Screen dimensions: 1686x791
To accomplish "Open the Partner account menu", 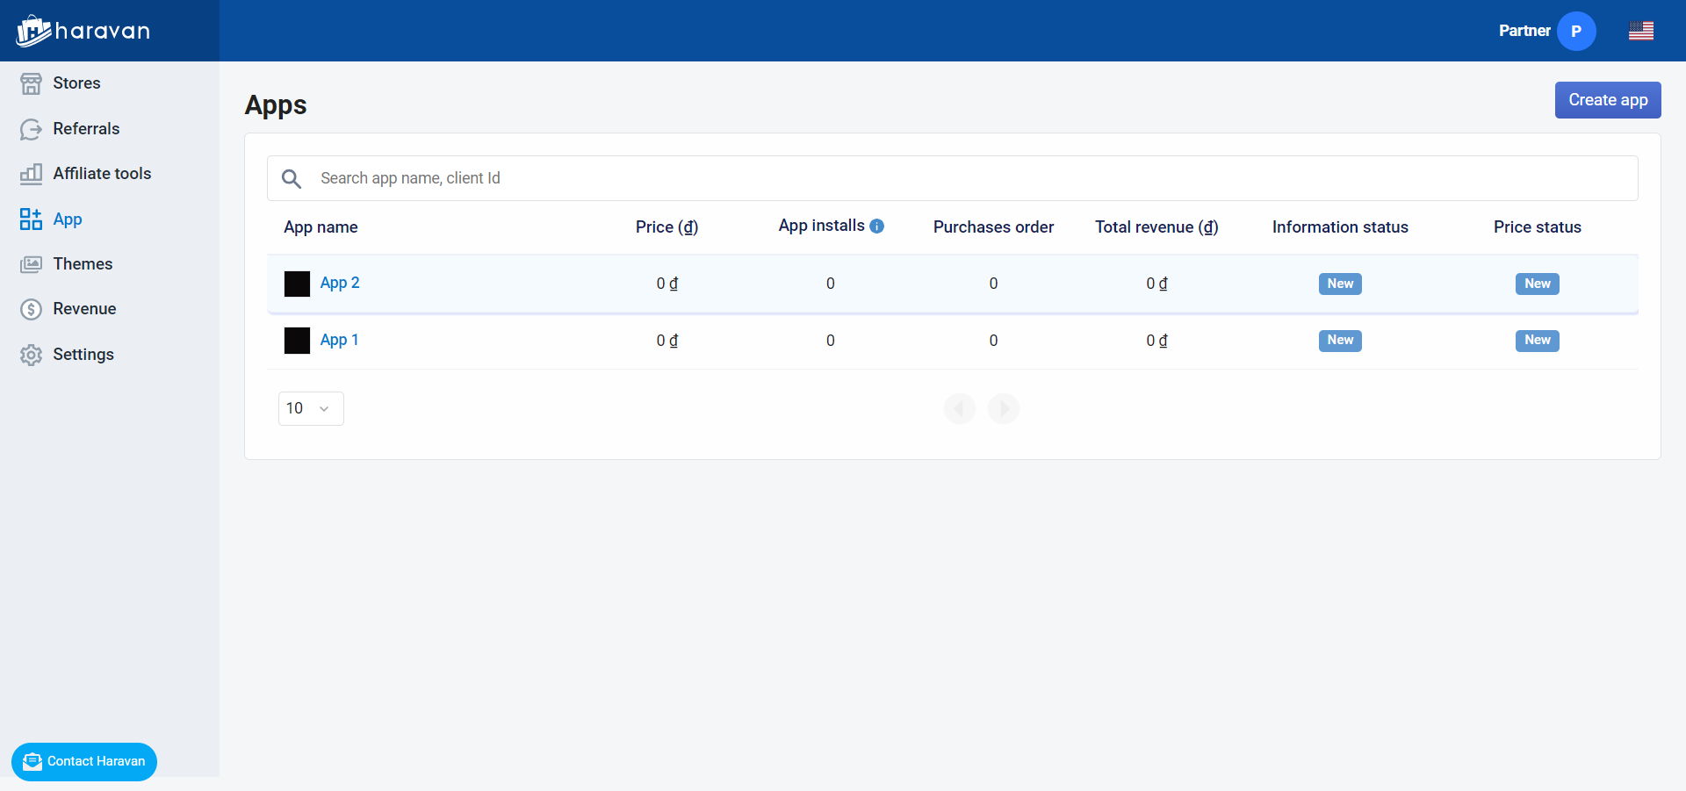I will 1524,31.
